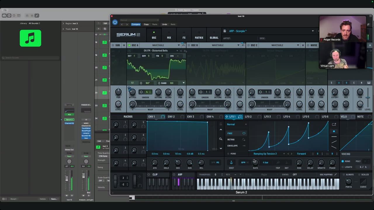Enable the NOISE oscillator

click(308, 45)
